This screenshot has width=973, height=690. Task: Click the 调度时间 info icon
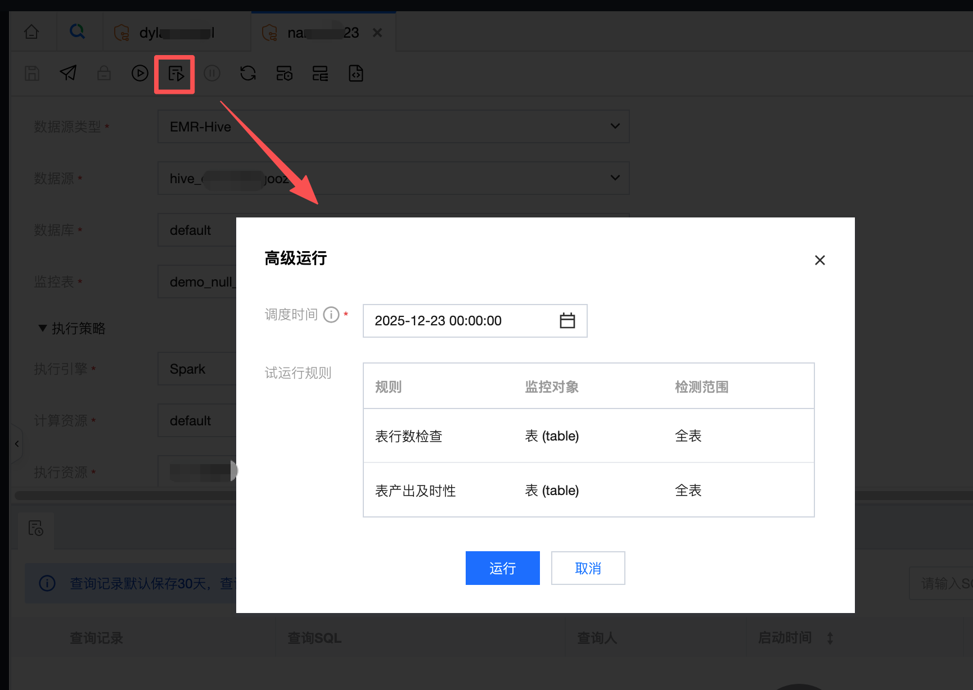[331, 315]
